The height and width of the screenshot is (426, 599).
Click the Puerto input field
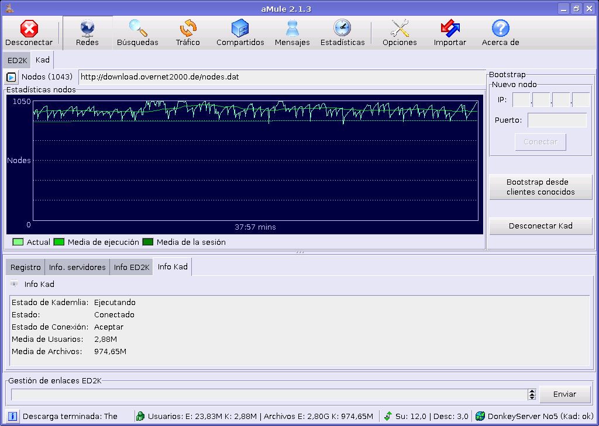click(557, 120)
